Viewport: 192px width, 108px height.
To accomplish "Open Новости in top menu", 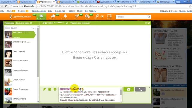I will click(x=71, y=11).
